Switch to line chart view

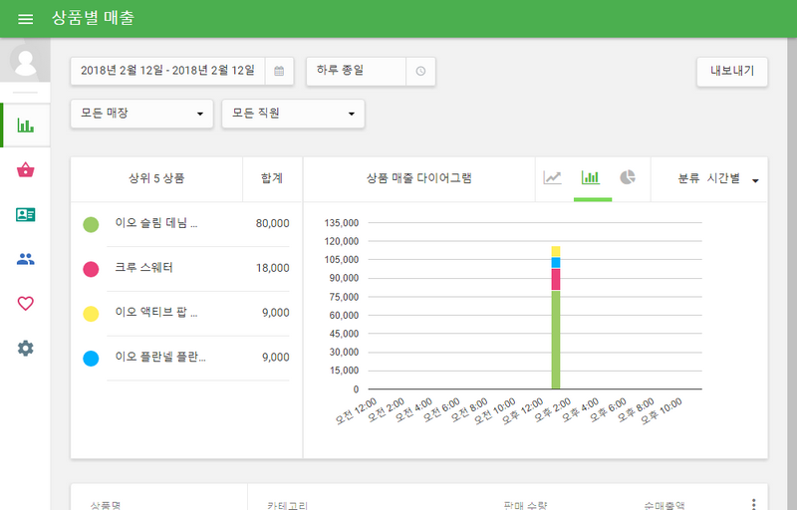tap(552, 178)
